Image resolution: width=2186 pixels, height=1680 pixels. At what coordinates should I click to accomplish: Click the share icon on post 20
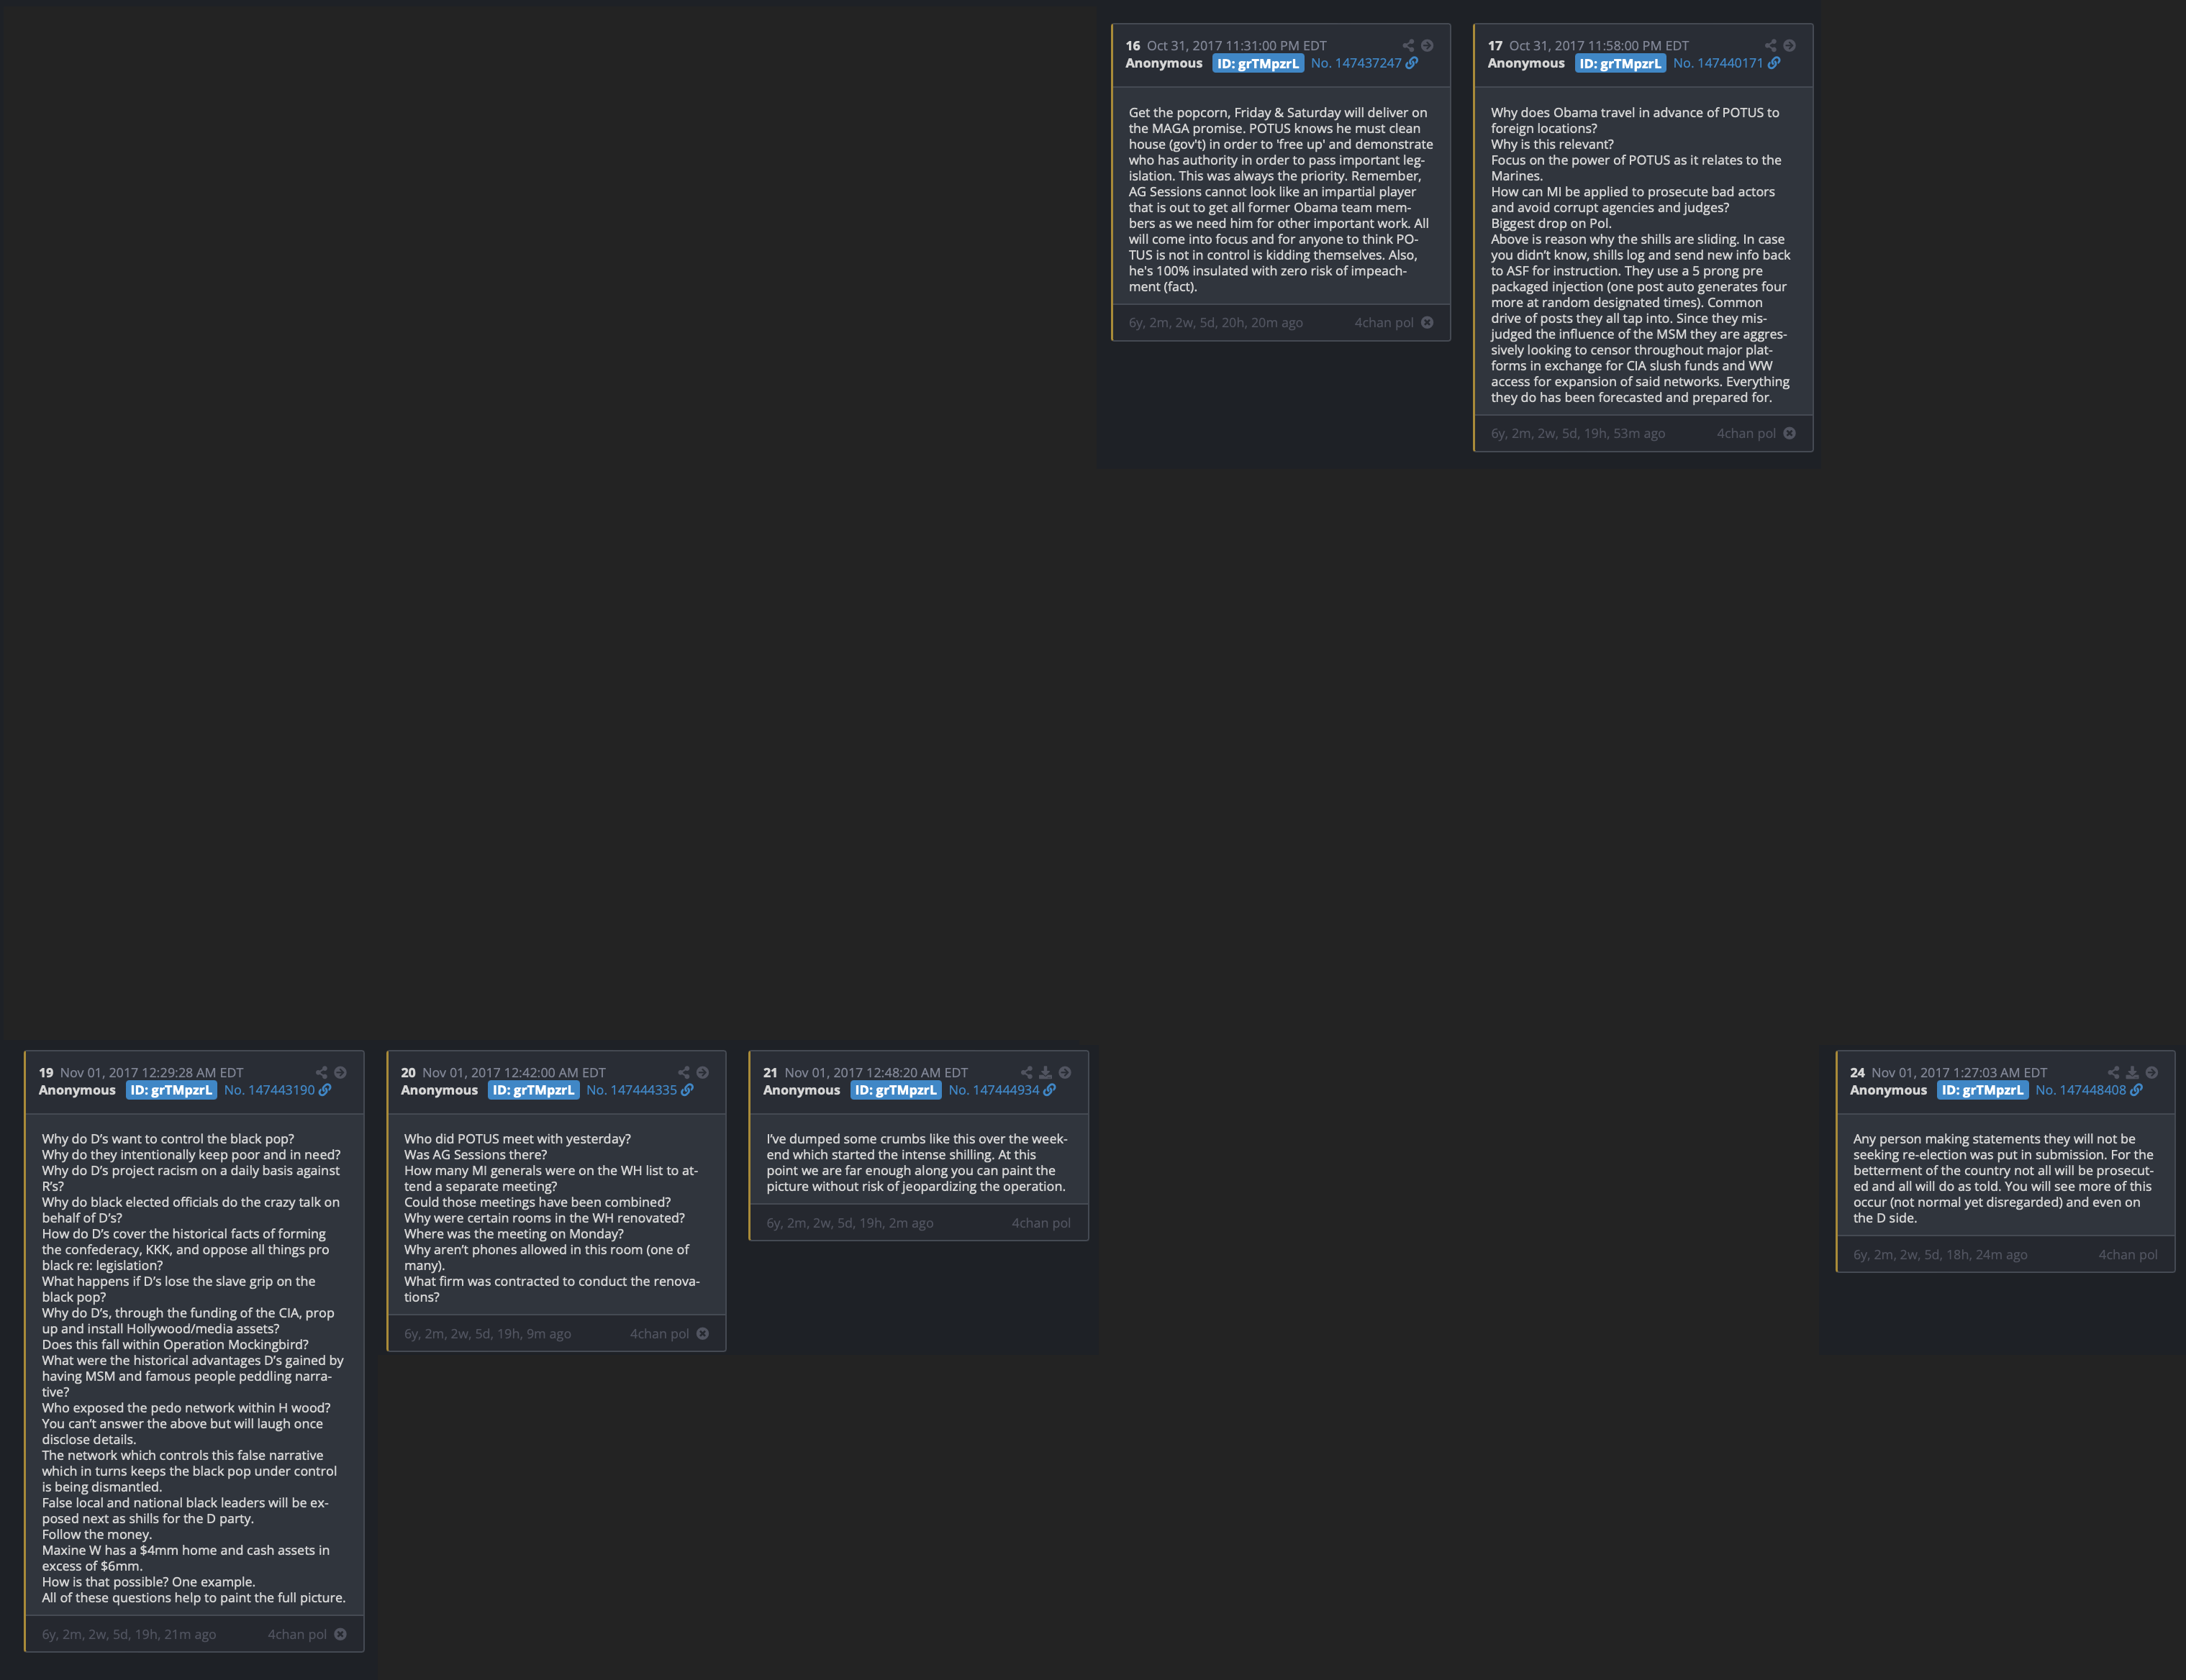pyautogui.click(x=684, y=1072)
